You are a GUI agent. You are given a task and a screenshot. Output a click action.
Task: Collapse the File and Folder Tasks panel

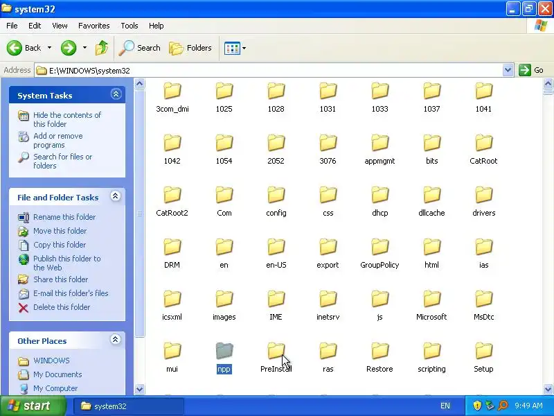[116, 196]
